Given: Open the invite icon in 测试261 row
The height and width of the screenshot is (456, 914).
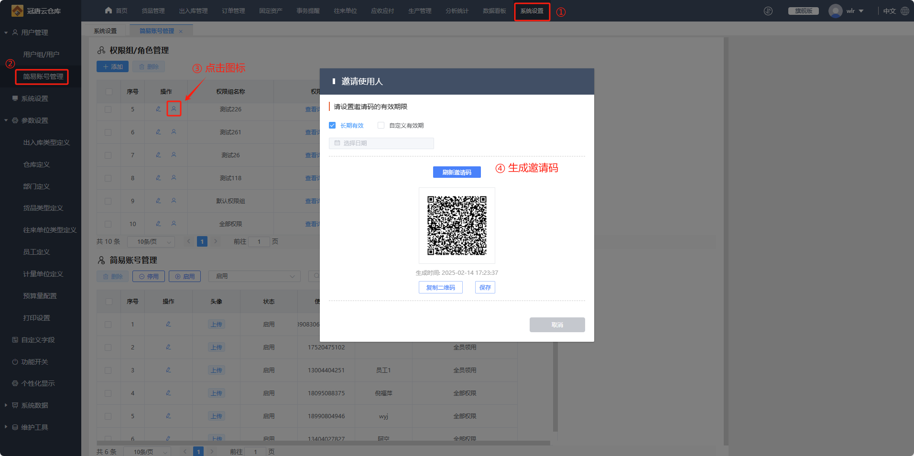Looking at the screenshot, I should [x=174, y=132].
